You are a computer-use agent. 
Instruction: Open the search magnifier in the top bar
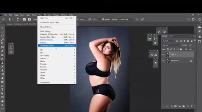188,19
